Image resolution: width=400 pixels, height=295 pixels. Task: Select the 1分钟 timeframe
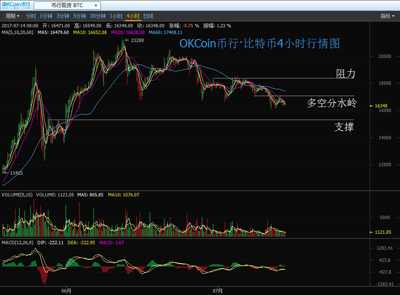tap(46, 16)
